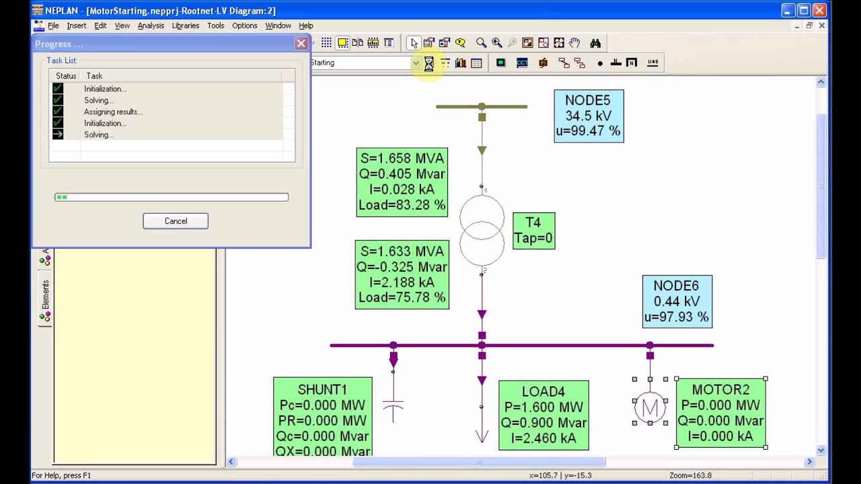861x484 pixels.
Task: Click the "T4 Tap=0" label box
Action: (x=533, y=231)
